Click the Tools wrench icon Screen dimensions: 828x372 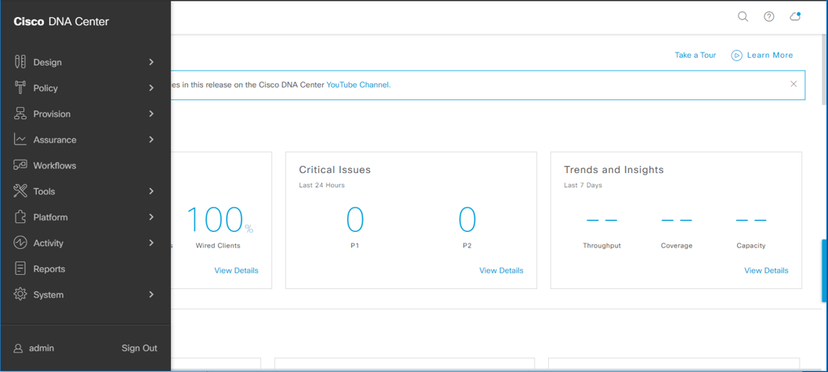20,191
